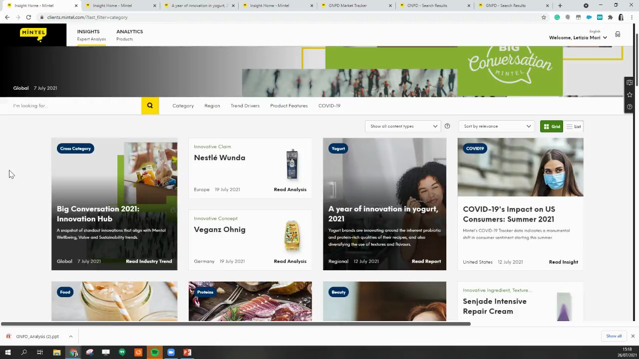Open the Salesforce cloud extension icon

589,17
